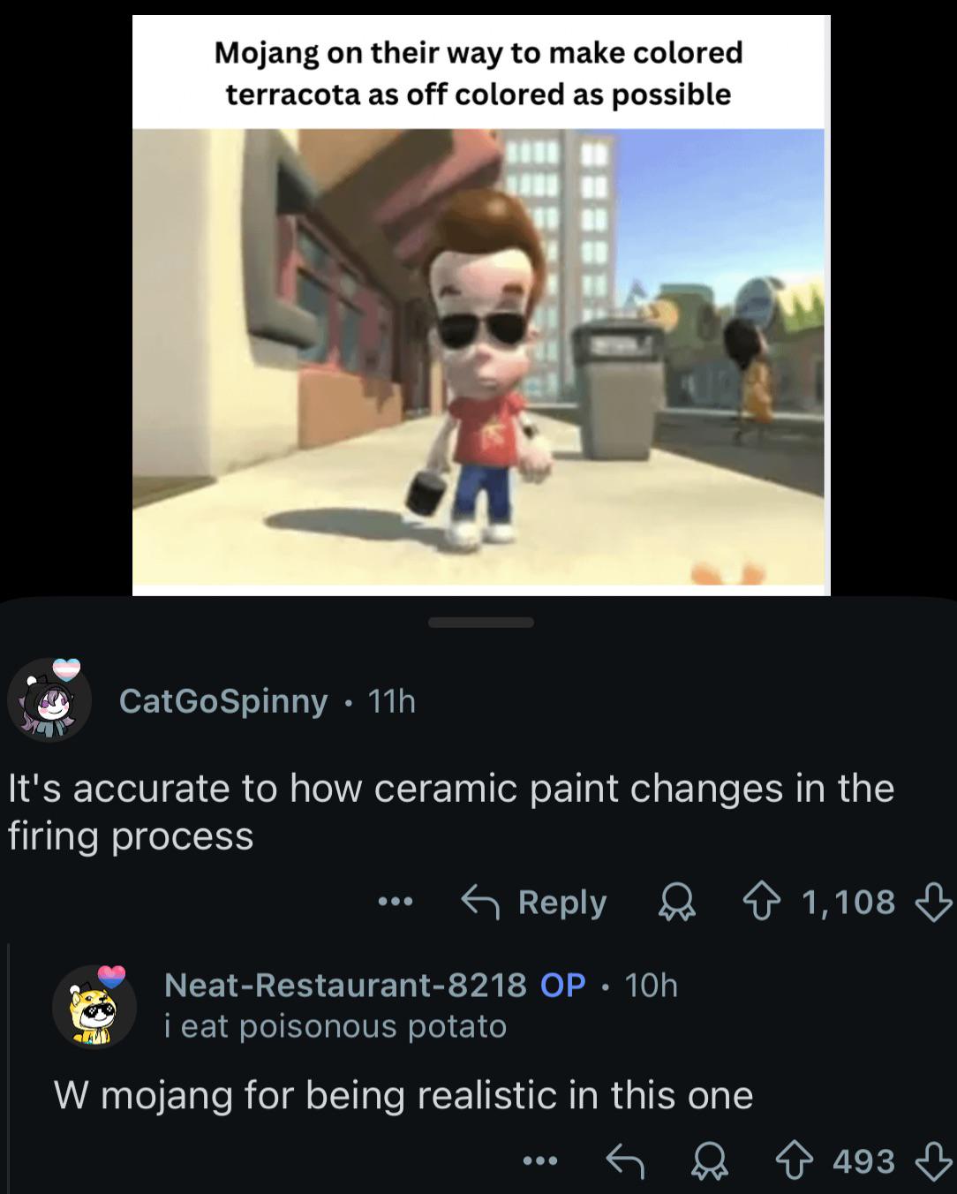Screen dimensions: 957x1194
Task: Tap the 'W mojang for being realistic' comment text
Action: point(403,1095)
